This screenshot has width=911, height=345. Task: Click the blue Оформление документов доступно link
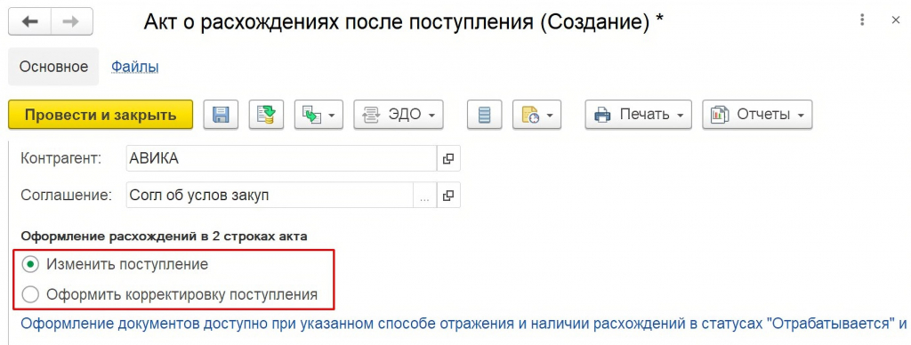pyautogui.click(x=464, y=324)
